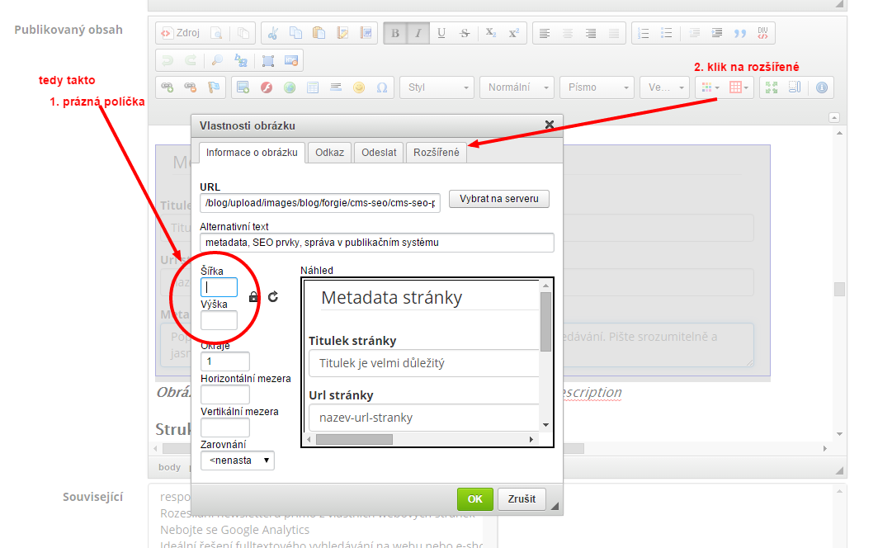This screenshot has height=548, width=878.
Task: Click the smiley emoticon icon
Action: click(x=359, y=87)
